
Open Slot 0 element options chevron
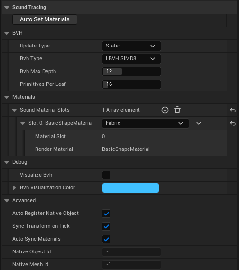coord(199,123)
